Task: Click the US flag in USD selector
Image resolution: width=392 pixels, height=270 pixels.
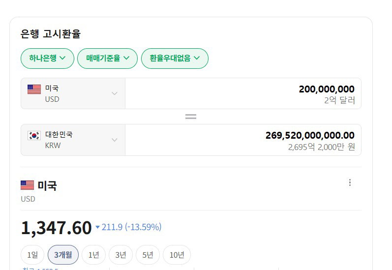Action: coord(34,89)
